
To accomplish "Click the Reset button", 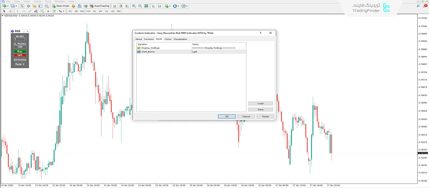I will pyautogui.click(x=265, y=117).
